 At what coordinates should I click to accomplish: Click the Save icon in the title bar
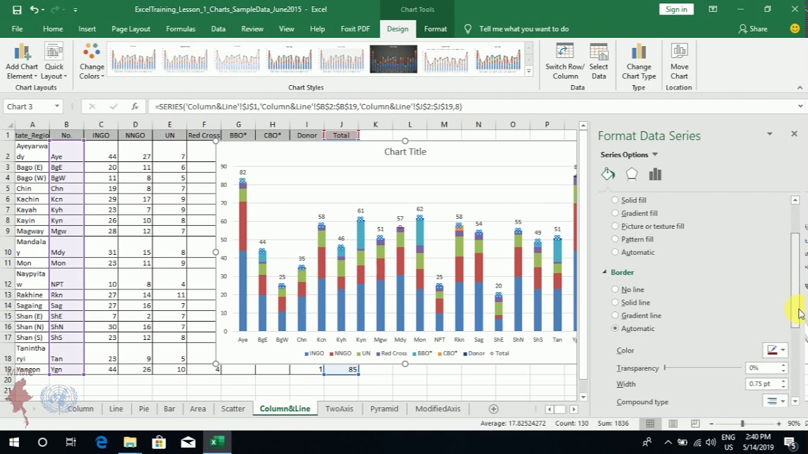click(17, 9)
